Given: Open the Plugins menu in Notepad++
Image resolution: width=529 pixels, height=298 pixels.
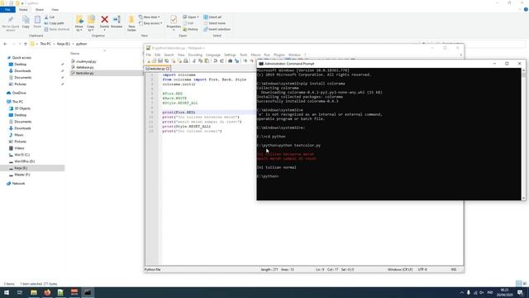Looking at the screenshot, I should [x=279, y=55].
